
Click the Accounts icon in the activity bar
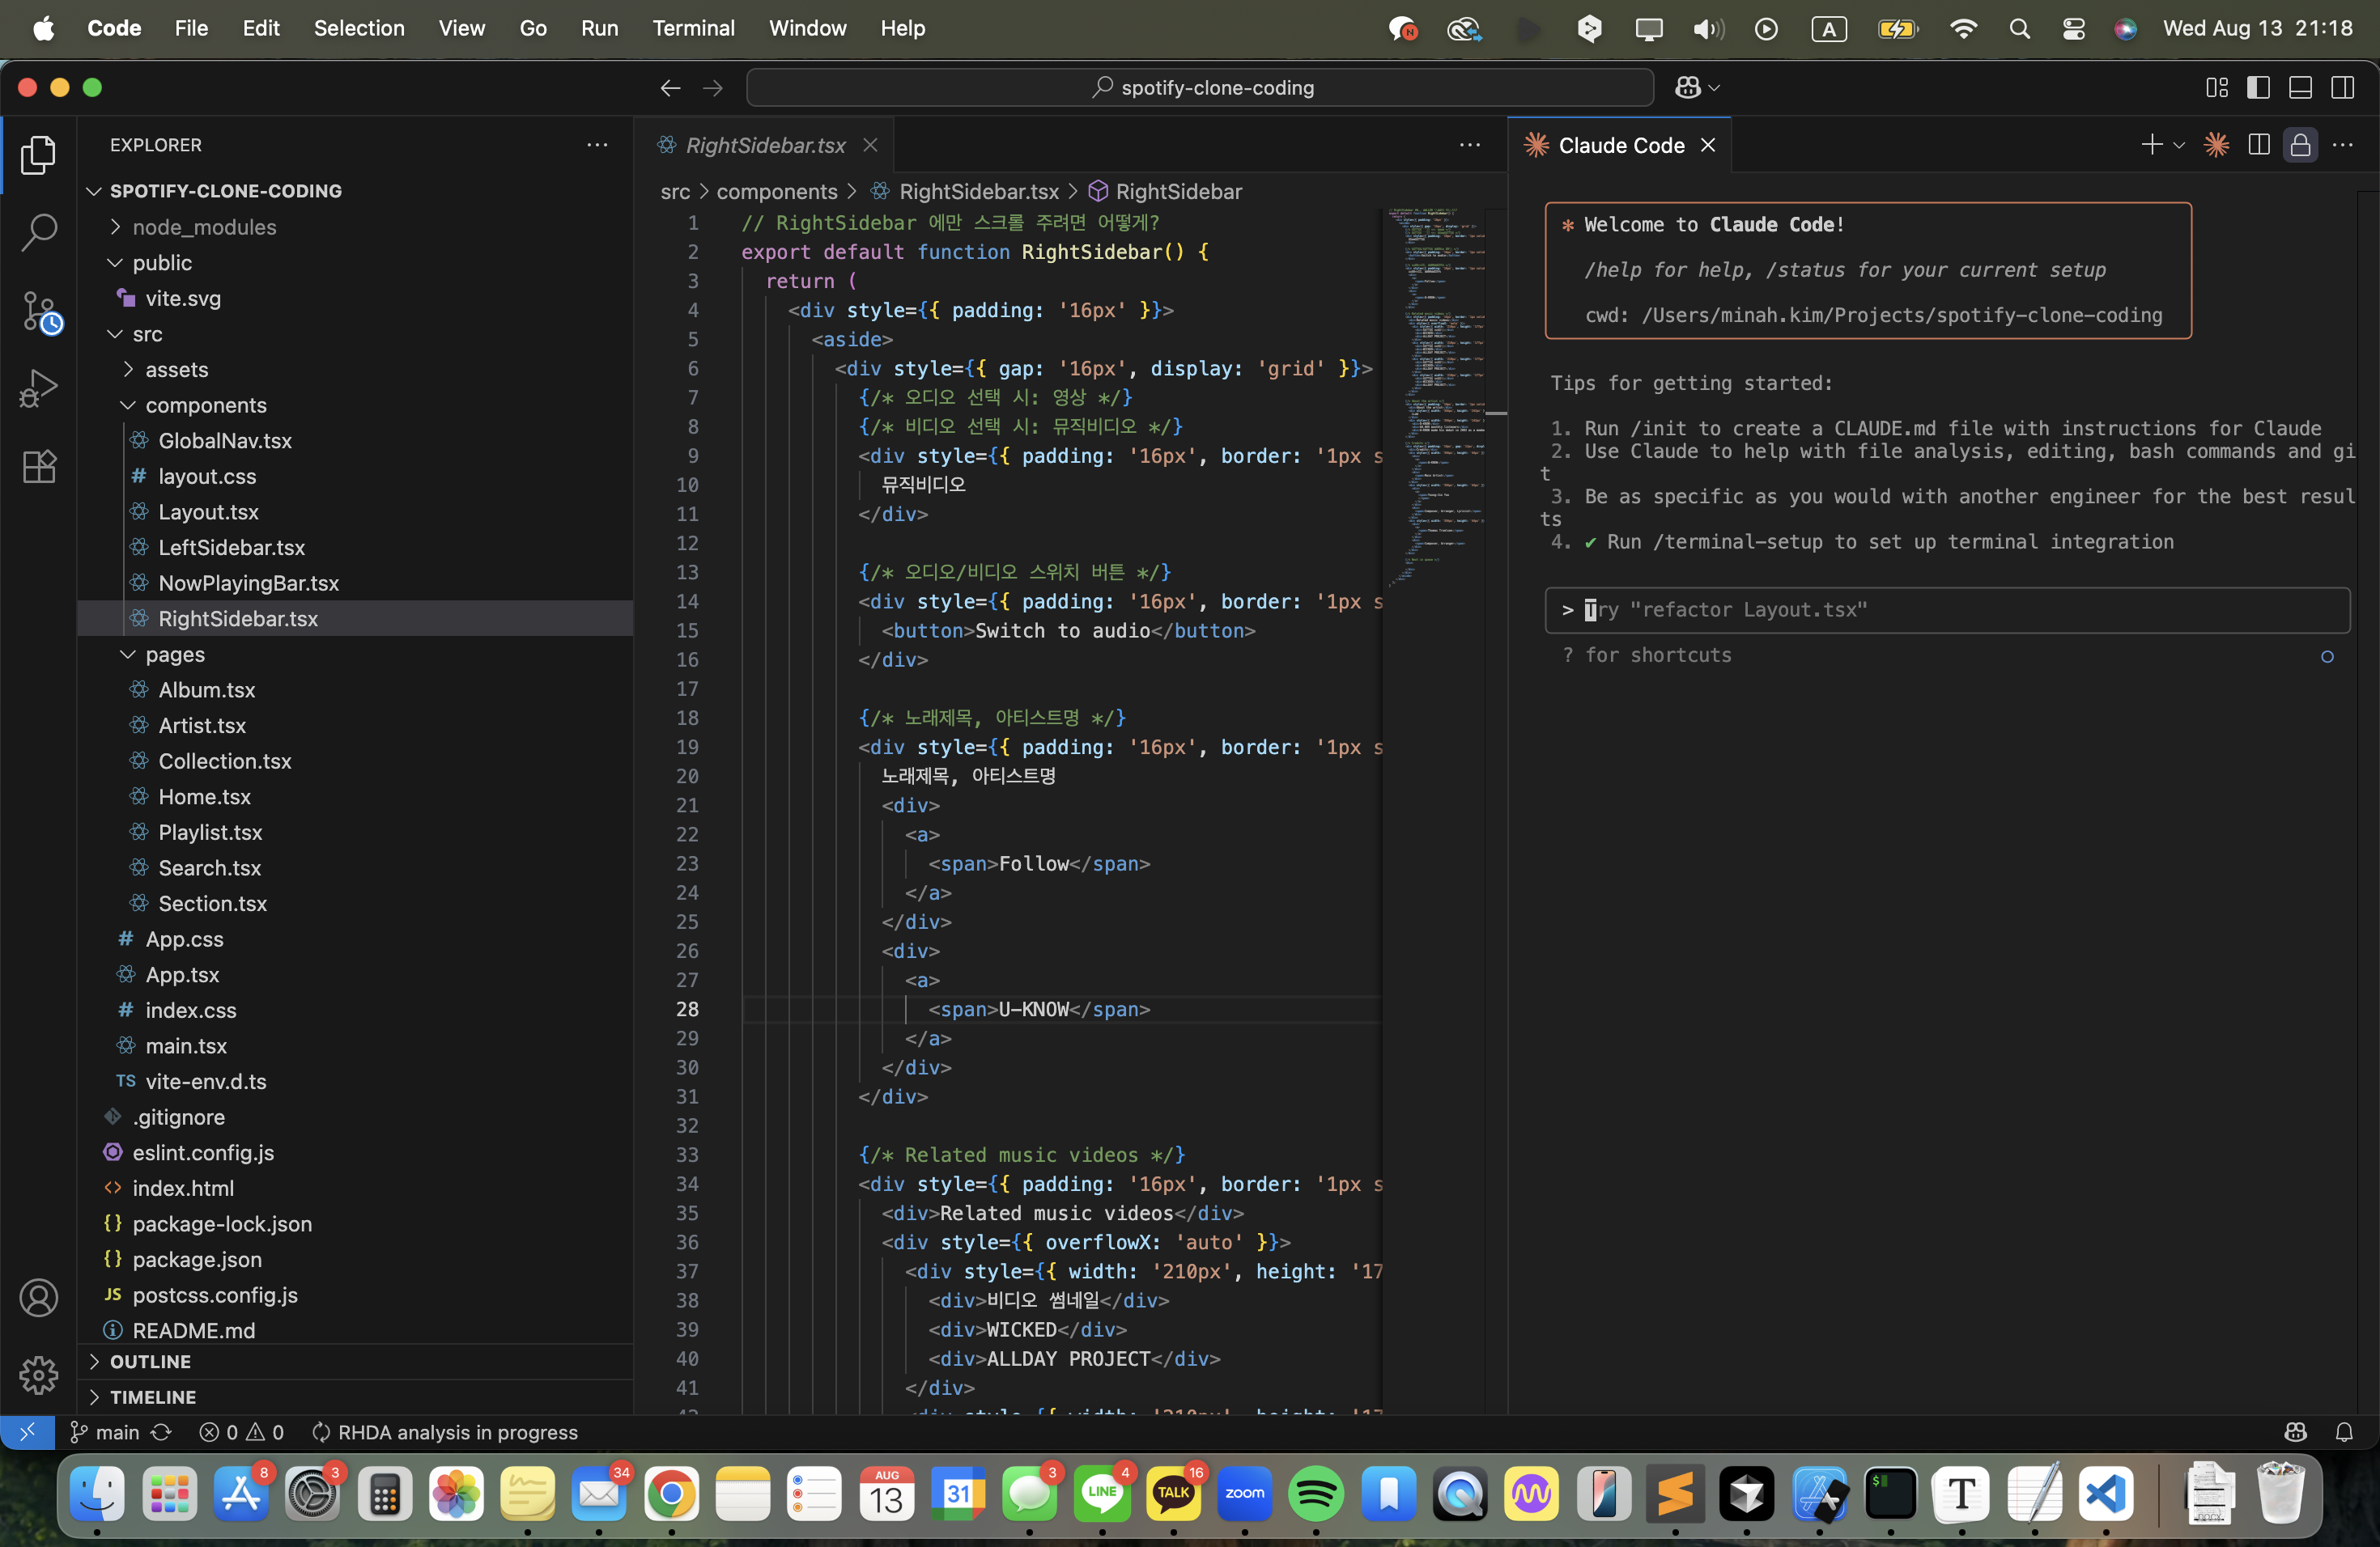39,1297
